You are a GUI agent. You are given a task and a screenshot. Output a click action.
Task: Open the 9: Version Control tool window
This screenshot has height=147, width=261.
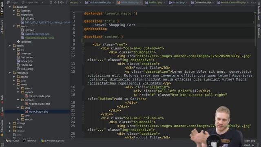coord(53,141)
